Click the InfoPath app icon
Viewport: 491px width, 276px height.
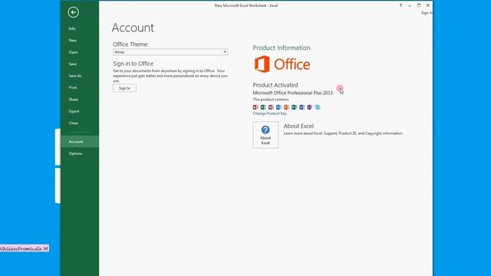click(x=310, y=107)
